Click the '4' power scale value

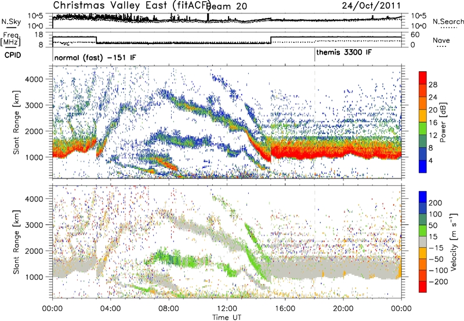click(x=430, y=160)
